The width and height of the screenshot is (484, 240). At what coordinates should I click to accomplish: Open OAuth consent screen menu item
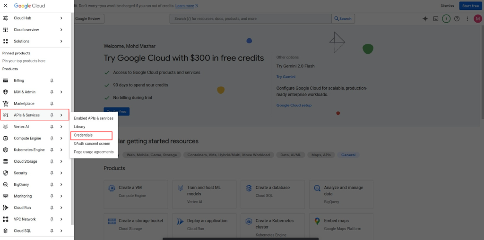[x=92, y=143]
